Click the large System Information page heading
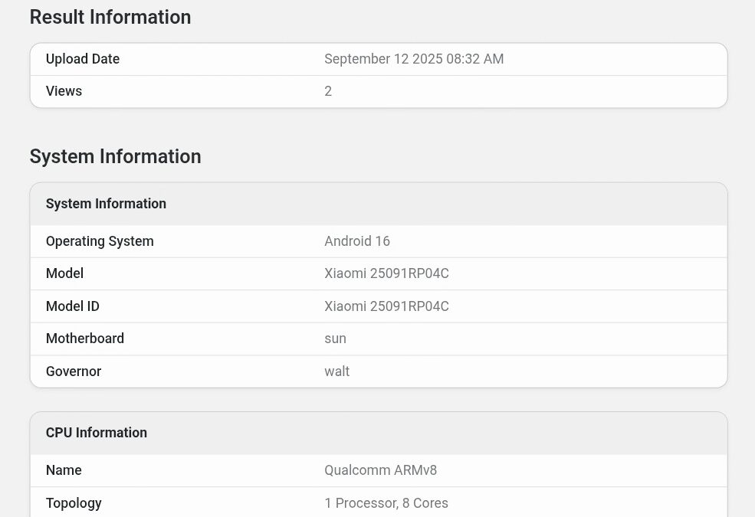The height and width of the screenshot is (517, 755). click(x=115, y=156)
